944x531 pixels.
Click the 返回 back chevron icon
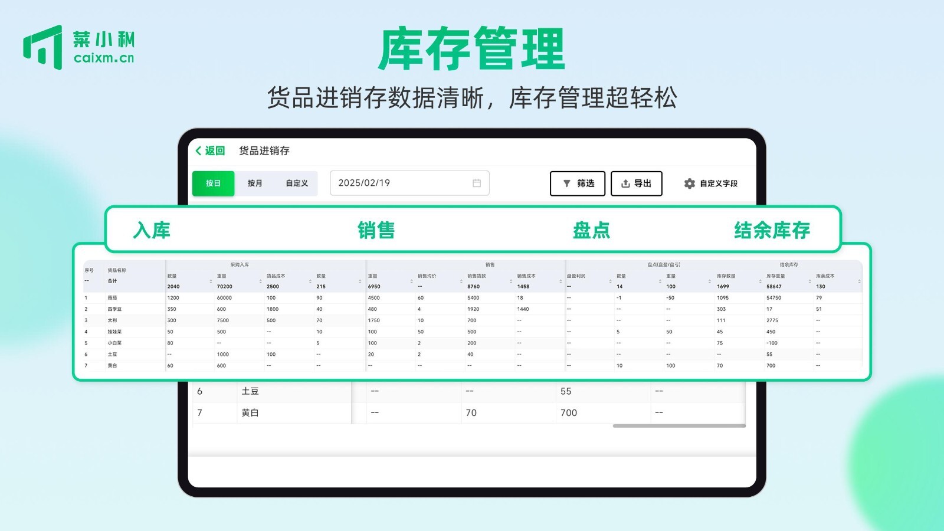click(199, 151)
